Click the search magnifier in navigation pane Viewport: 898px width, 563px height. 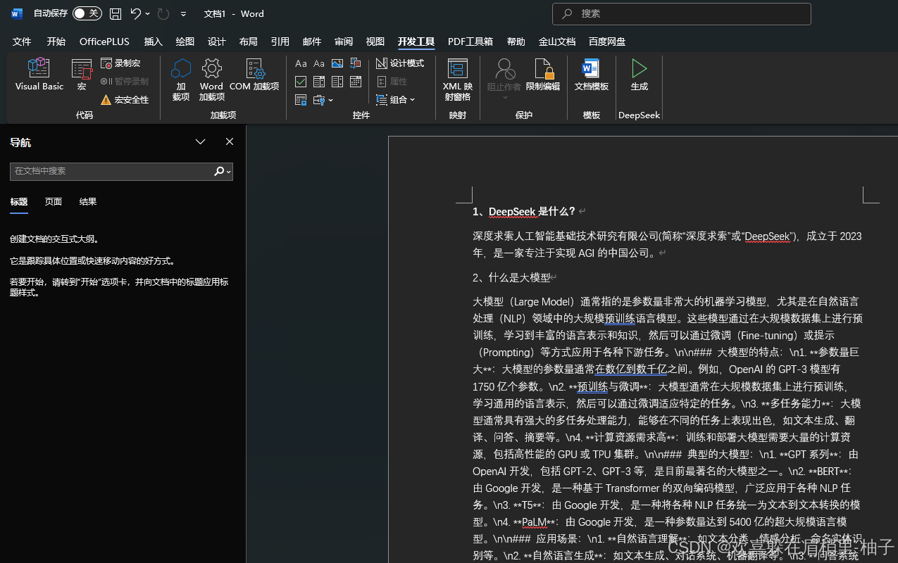(219, 171)
